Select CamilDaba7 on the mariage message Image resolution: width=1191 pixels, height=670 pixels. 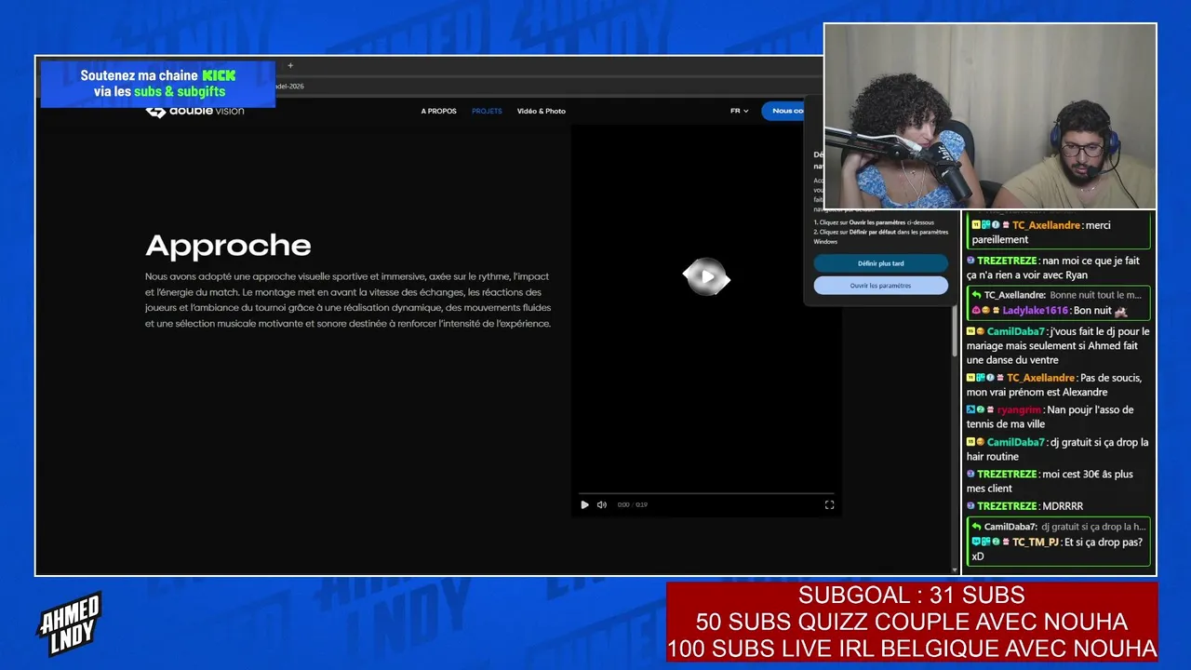tap(1015, 331)
